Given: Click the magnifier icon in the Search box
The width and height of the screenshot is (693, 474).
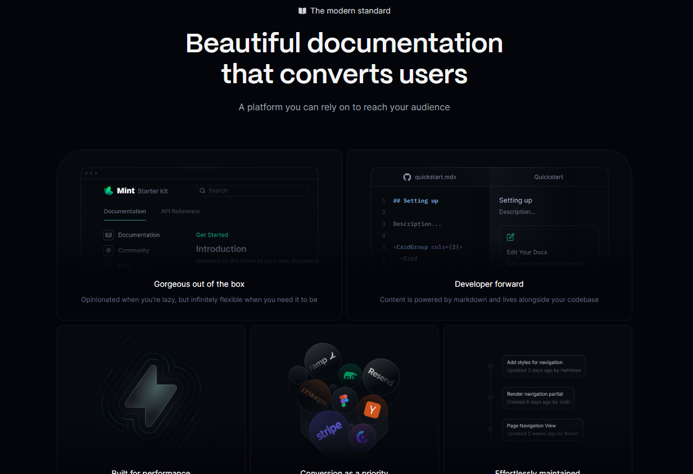Looking at the screenshot, I should pos(202,191).
